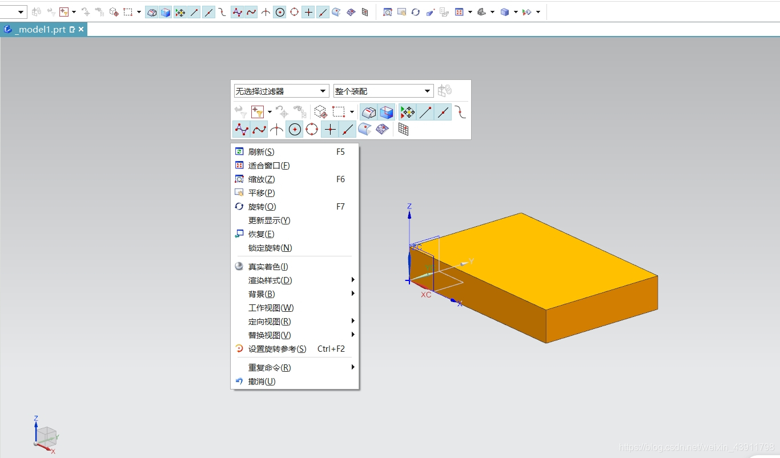
Task: Open 定向视图(R) submenu
Action: click(x=295, y=322)
